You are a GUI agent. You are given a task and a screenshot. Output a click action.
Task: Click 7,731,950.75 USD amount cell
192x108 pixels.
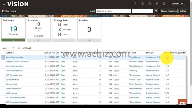(x=52, y=71)
